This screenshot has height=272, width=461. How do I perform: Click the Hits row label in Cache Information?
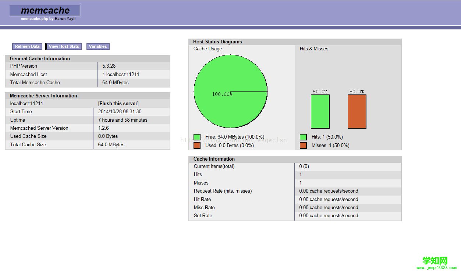pyautogui.click(x=198, y=175)
